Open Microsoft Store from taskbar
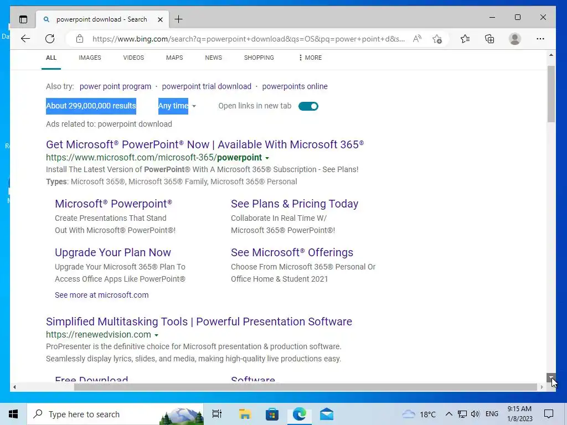 272,414
